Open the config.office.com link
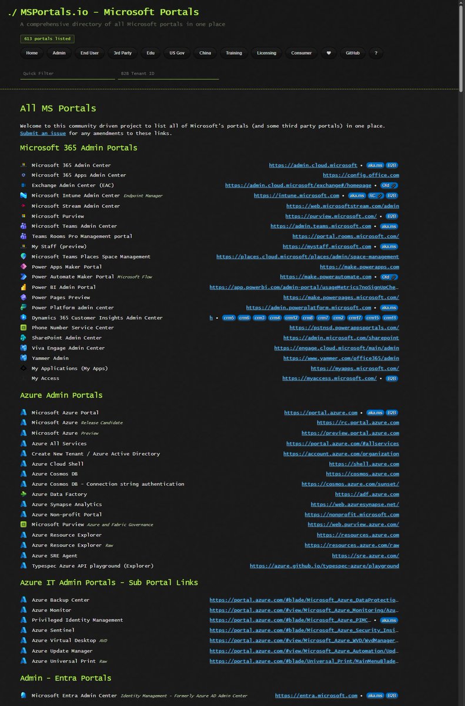The height and width of the screenshot is (706, 465). [x=361, y=175]
